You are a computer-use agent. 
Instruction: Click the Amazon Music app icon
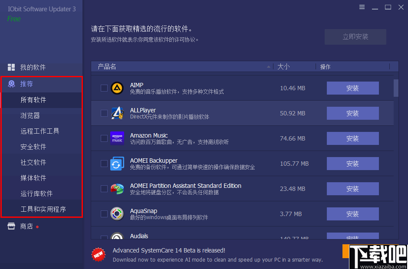pyautogui.click(x=117, y=138)
